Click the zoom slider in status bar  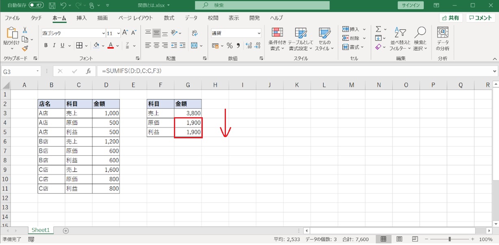pyautogui.click(x=449, y=239)
